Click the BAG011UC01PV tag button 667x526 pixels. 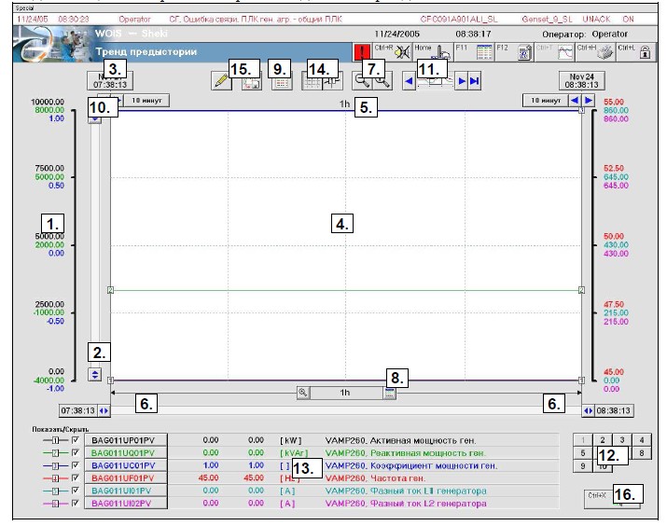pos(125,464)
